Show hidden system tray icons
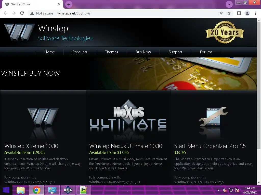This screenshot has width=261, height=195. (x=218, y=190)
